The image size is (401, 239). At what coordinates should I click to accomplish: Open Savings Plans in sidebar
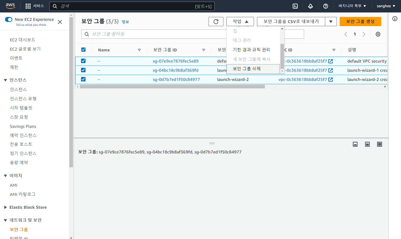click(23, 126)
